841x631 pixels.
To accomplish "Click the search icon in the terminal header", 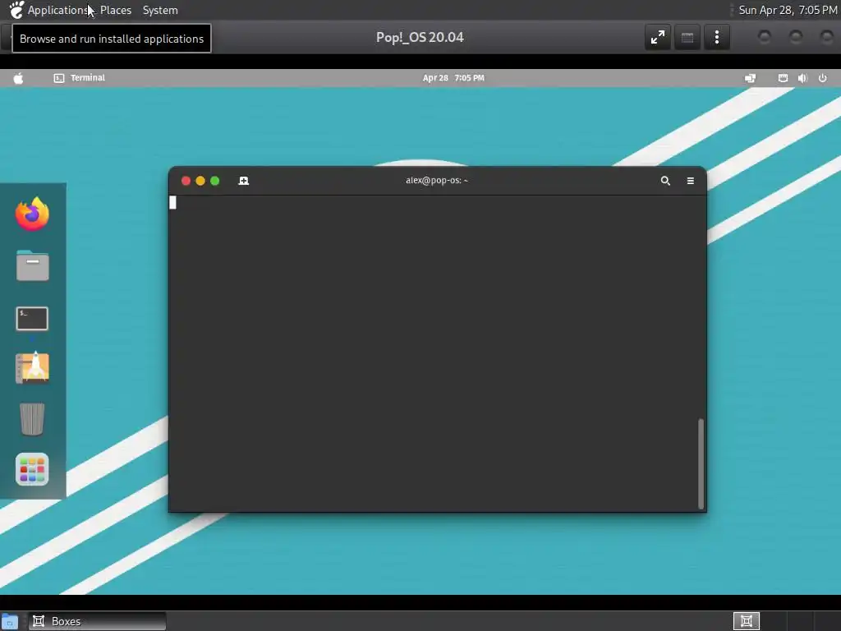I will 665,181.
